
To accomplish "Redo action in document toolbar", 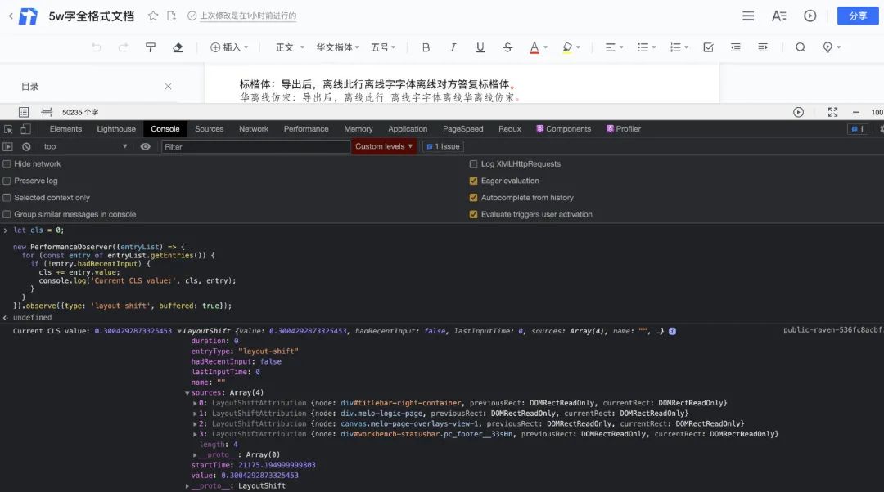I will point(124,47).
